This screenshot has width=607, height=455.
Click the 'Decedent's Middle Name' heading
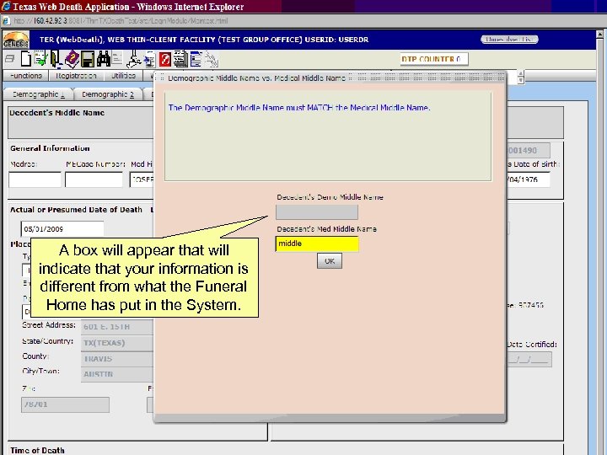[57, 113]
